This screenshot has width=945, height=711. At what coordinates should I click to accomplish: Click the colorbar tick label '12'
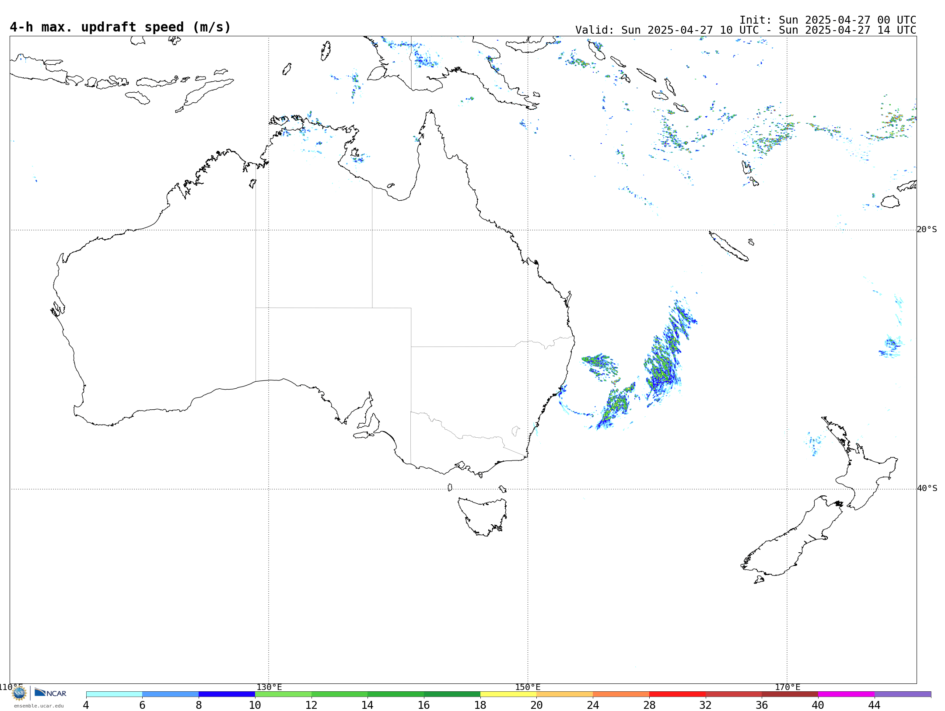(311, 705)
